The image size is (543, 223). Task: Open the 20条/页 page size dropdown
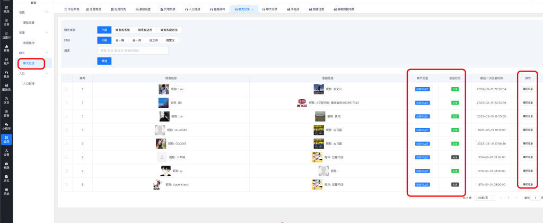(x=484, y=198)
